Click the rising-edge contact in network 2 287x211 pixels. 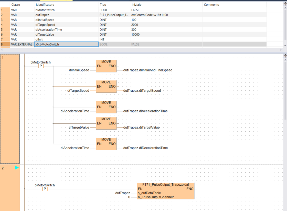(45, 189)
